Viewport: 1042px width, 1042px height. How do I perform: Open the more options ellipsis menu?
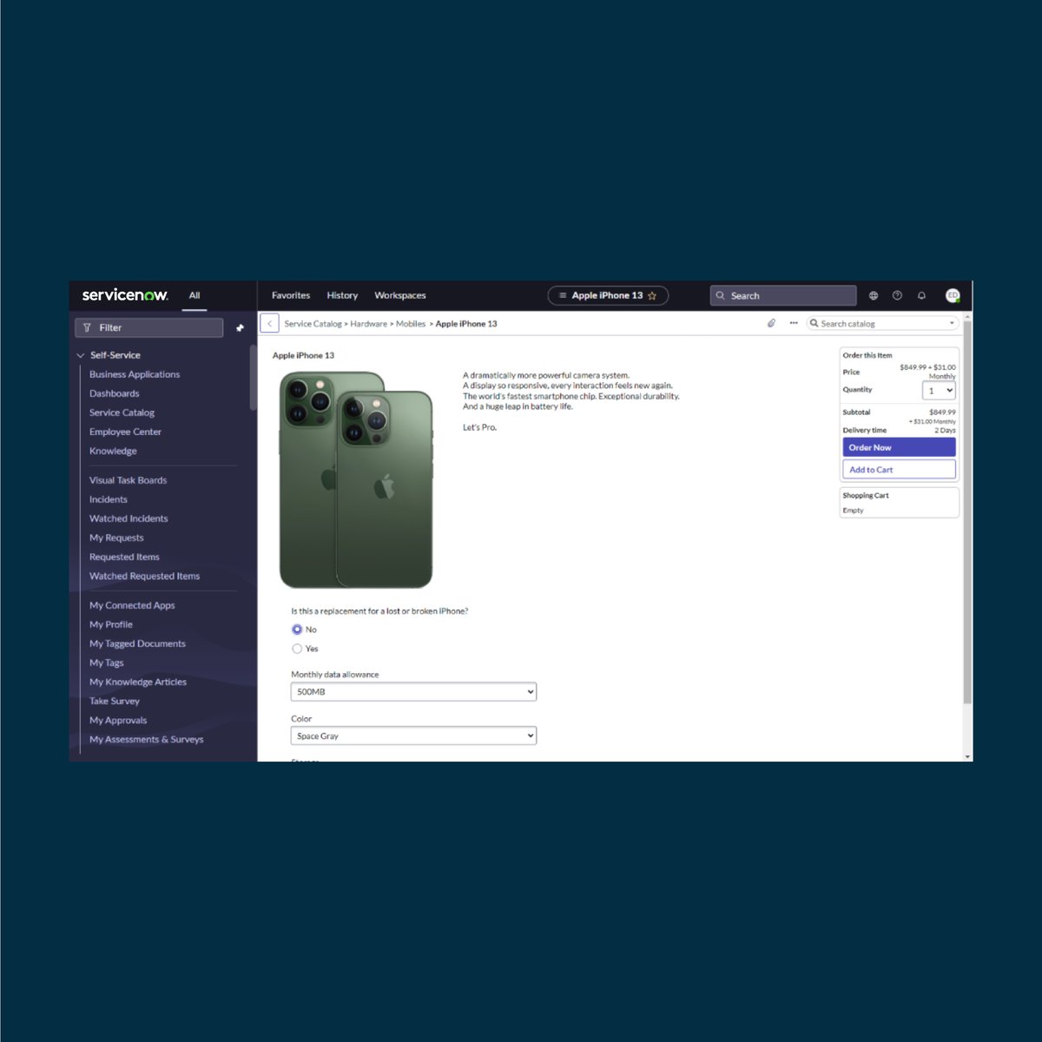click(794, 323)
